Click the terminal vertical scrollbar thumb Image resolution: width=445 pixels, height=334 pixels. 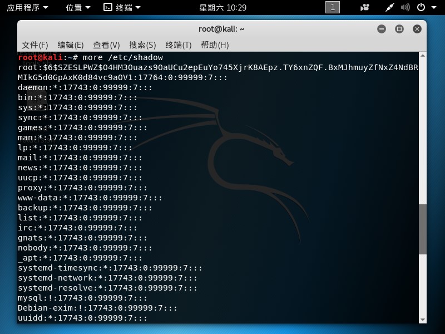point(423,229)
